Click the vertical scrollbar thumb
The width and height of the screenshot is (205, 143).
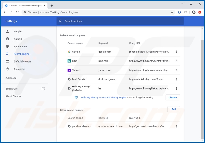[x=202, y=90]
